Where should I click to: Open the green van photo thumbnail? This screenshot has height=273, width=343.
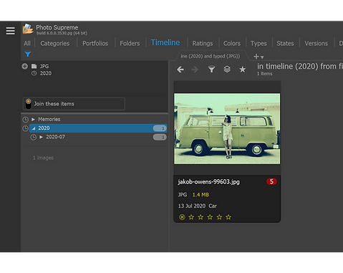(227, 128)
